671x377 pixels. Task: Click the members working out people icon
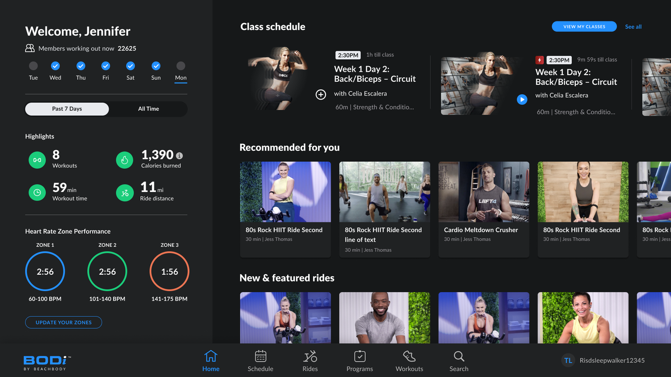30,48
